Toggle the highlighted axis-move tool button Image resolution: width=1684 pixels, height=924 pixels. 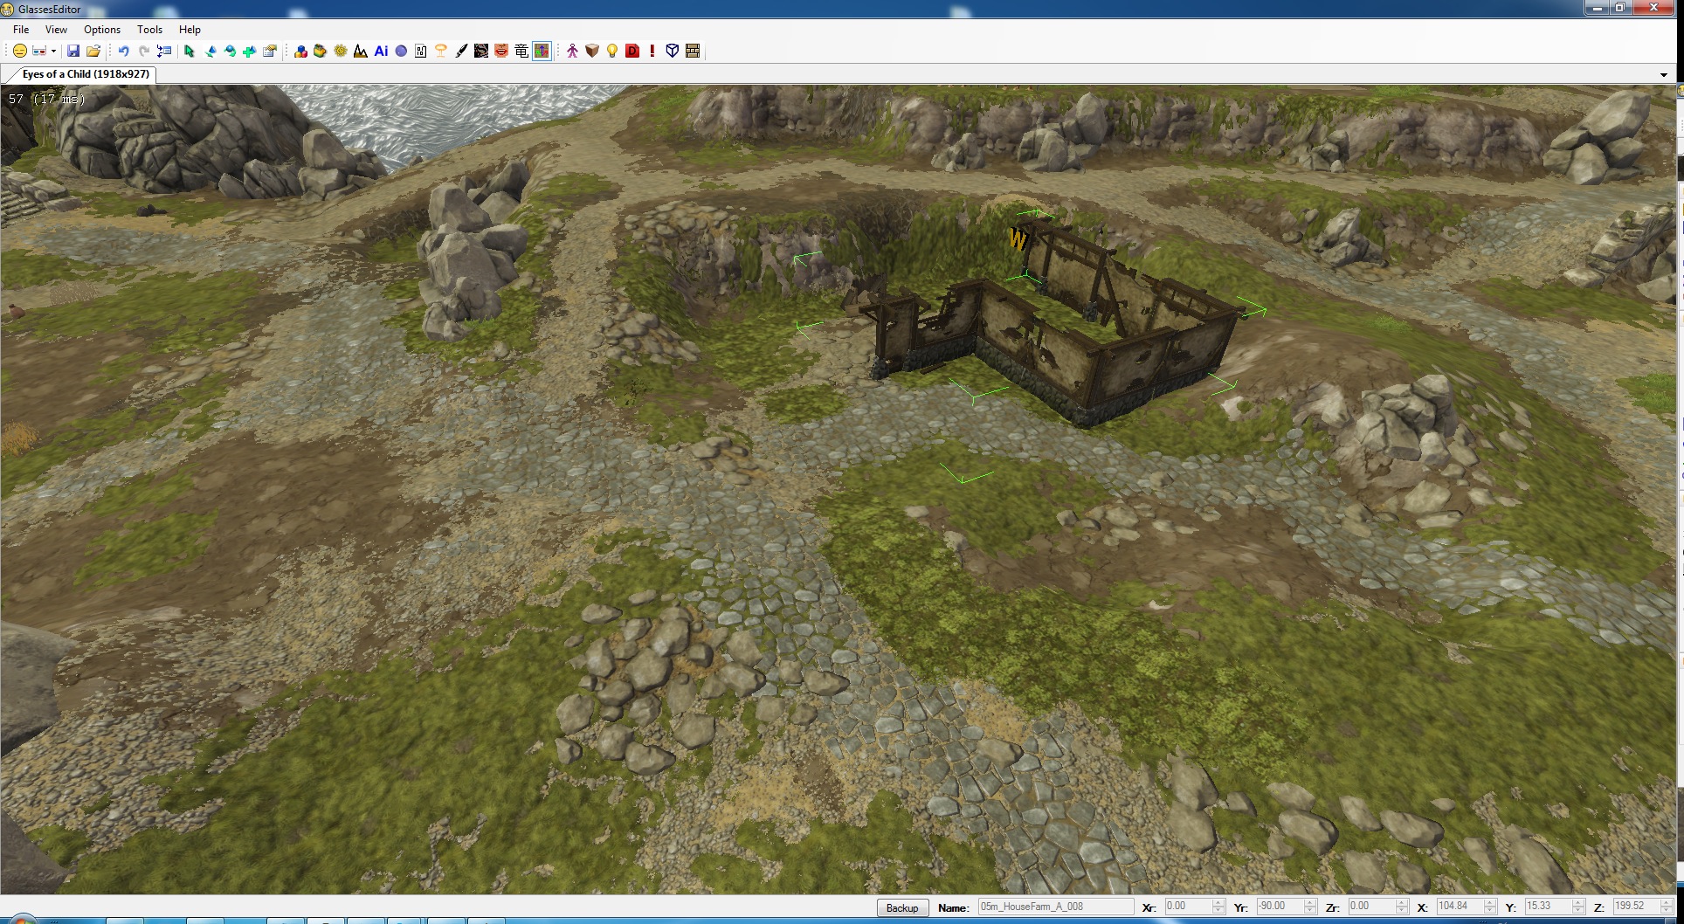542,52
